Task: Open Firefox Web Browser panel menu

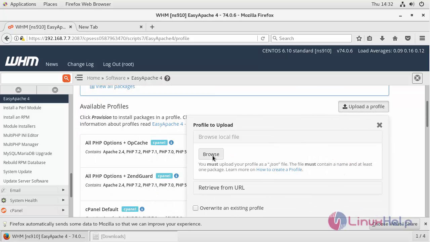Action: (x=88, y=4)
